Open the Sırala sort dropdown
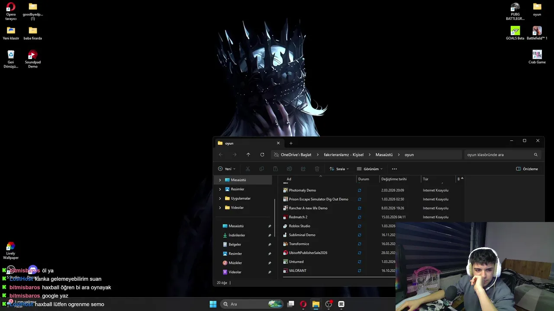Screen dimensions: 554x311 point(339,169)
